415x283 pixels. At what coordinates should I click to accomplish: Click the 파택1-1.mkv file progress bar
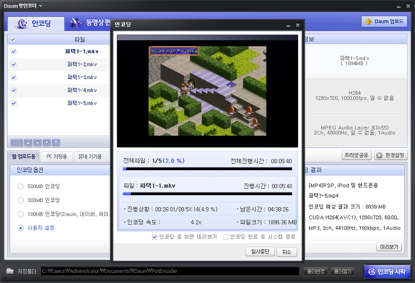click(x=207, y=194)
